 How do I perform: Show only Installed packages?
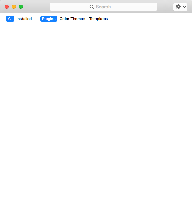[24, 19]
